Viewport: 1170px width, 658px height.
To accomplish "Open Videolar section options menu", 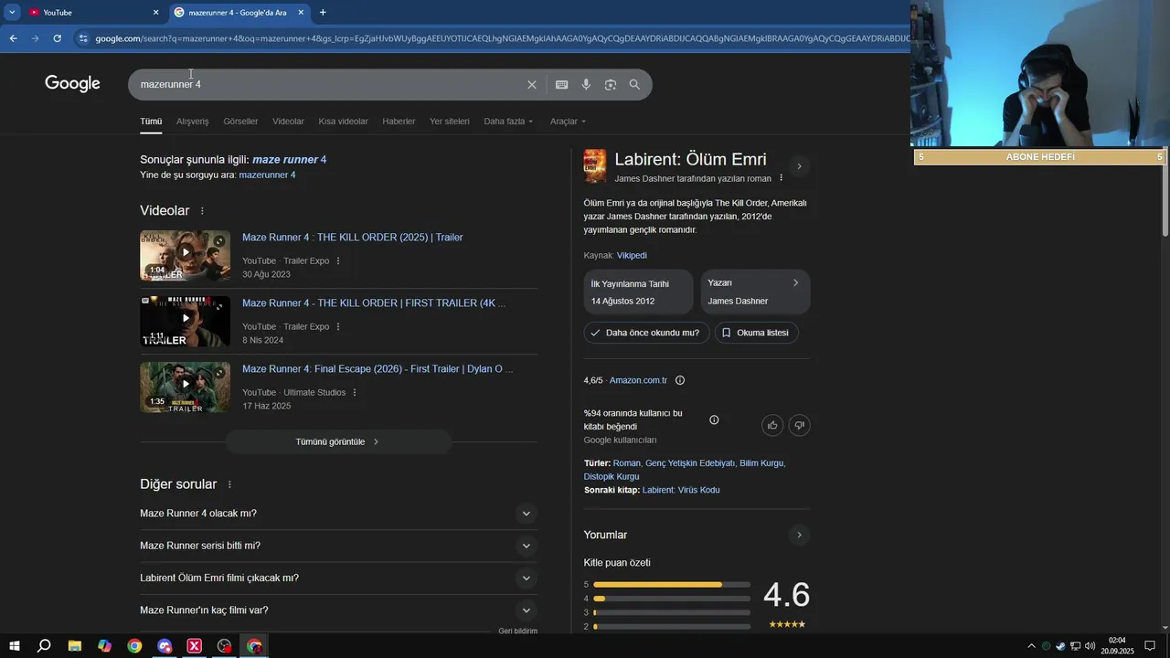I will click(202, 211).
